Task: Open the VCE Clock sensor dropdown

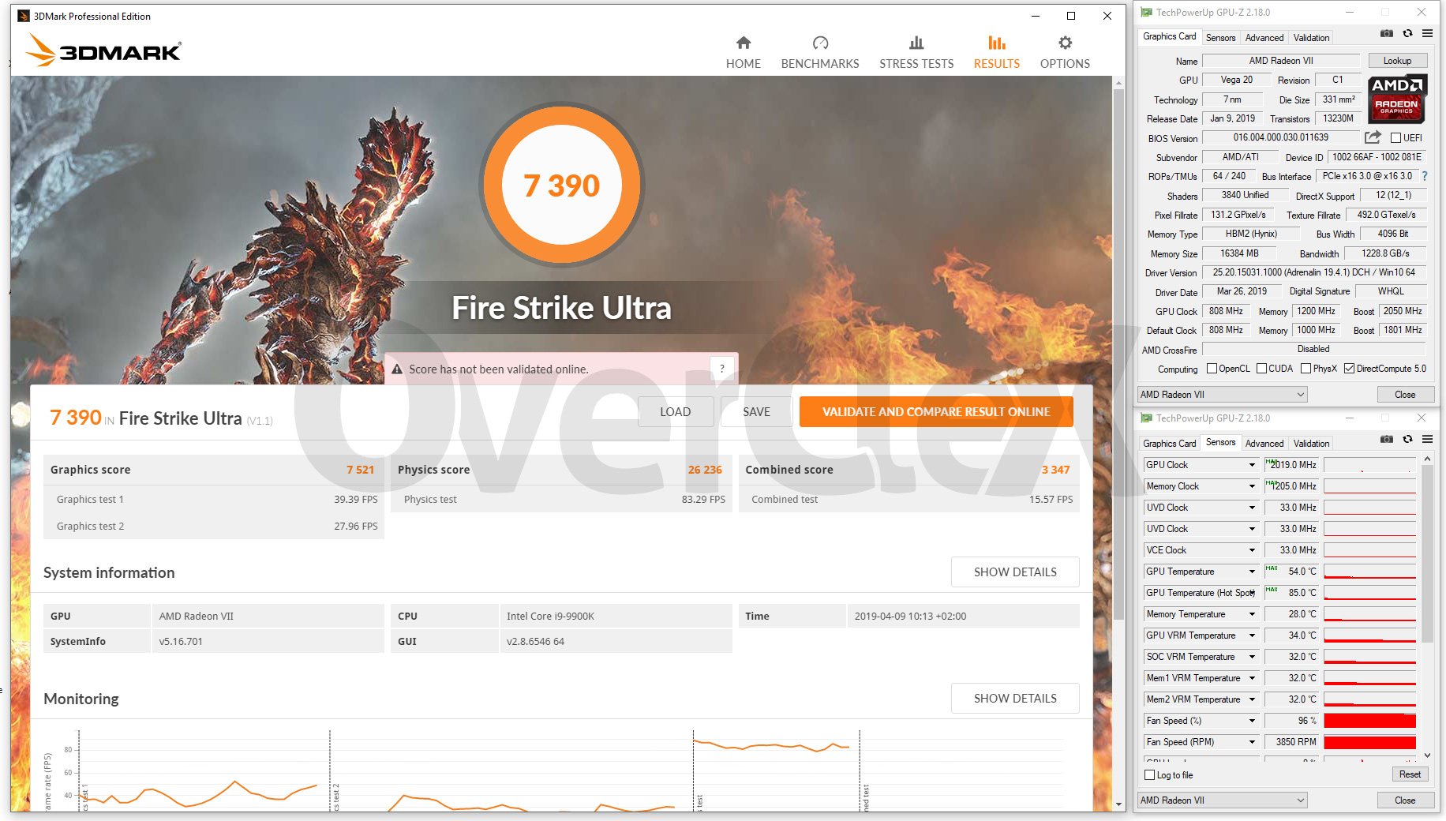Action: (1252, 550)
